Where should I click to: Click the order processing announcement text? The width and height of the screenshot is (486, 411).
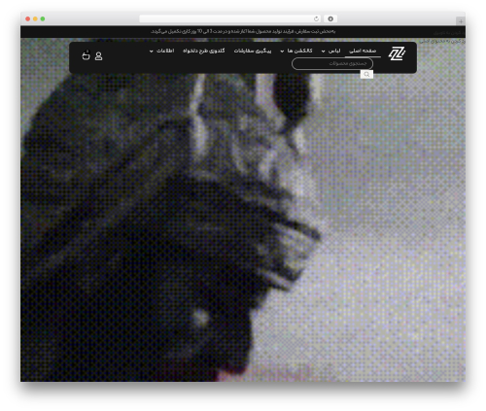[x=243, y=31]
